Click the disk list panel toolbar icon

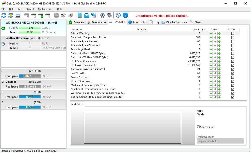tap(18, 15)
